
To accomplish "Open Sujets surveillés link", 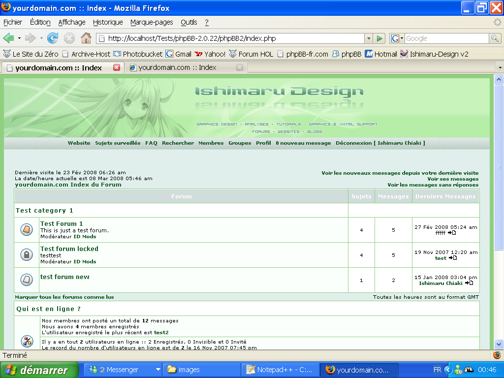I will [x=118, y=143].
